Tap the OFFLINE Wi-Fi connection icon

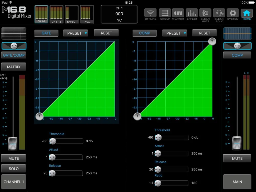click(150, 13)
